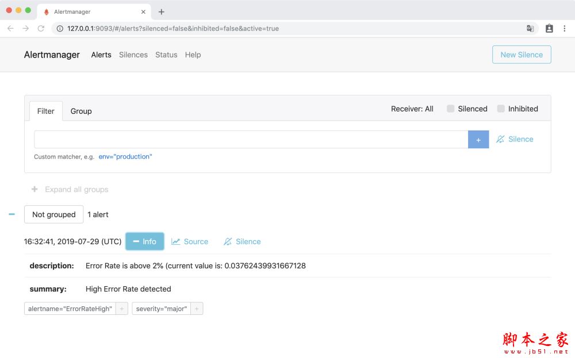Focus the filter matcher input field
This screenshot has width=575, height=358.
point(251,140)
